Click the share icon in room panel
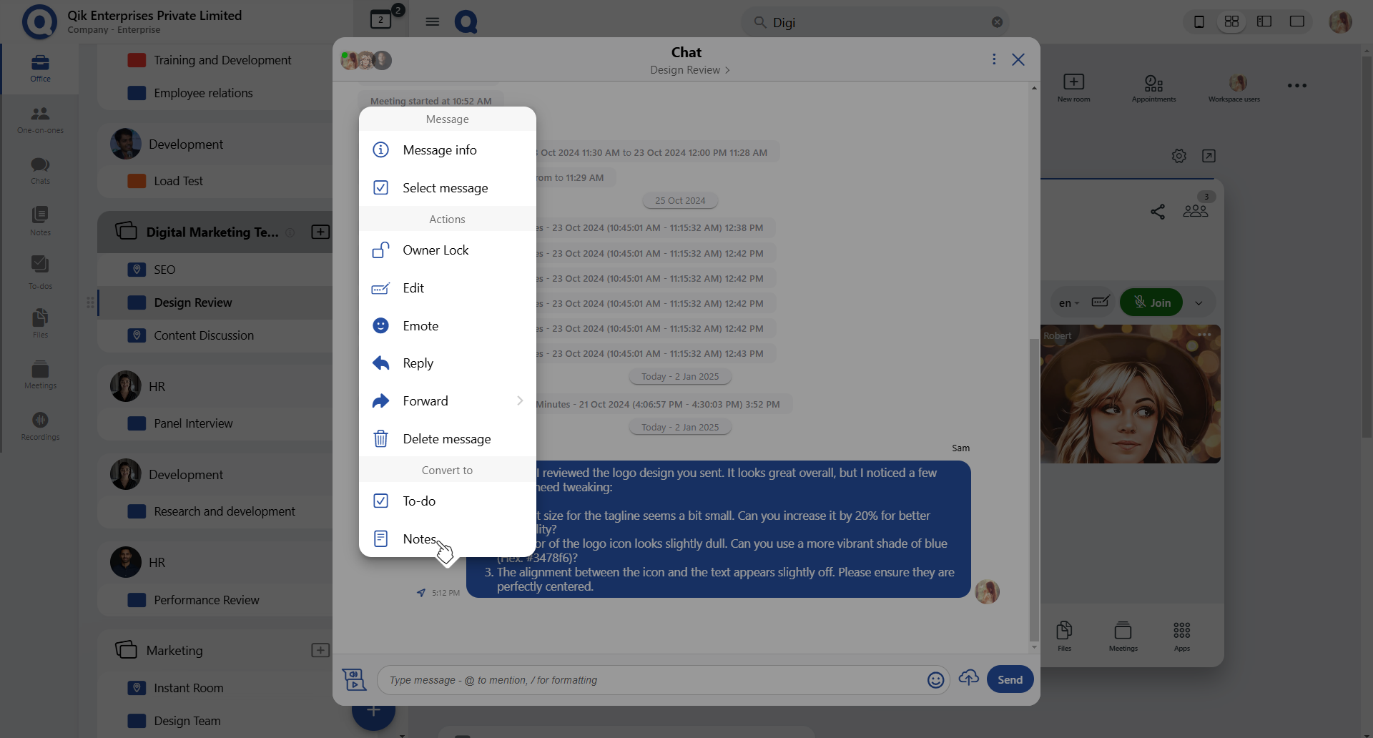Screen dimensions: 1373x738 [x=1158, y=212]
